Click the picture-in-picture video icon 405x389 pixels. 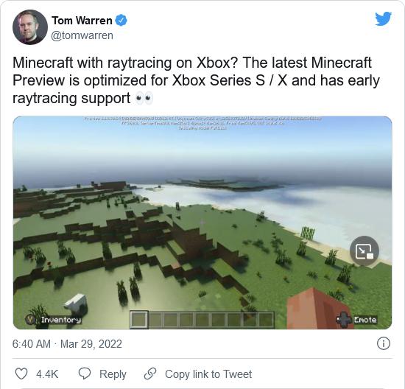364,250
